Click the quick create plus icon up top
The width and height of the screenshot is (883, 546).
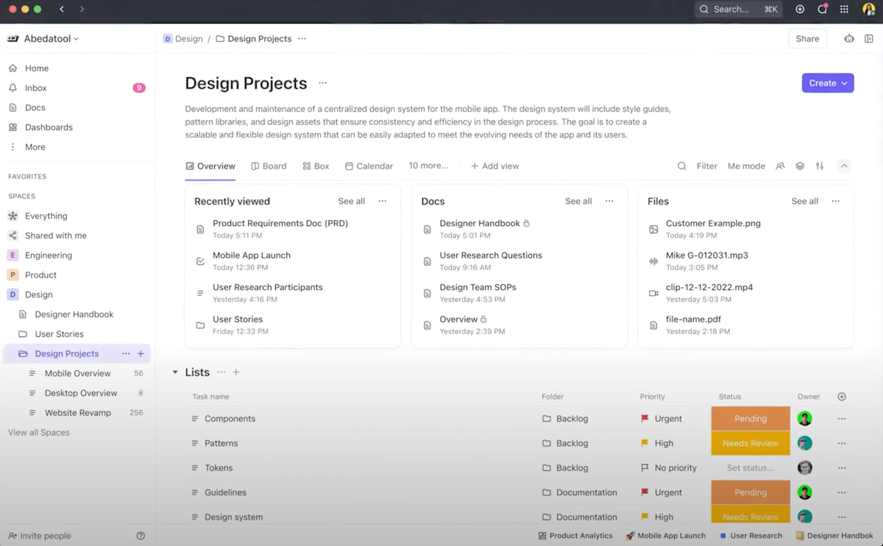click(x=799, y=9)
